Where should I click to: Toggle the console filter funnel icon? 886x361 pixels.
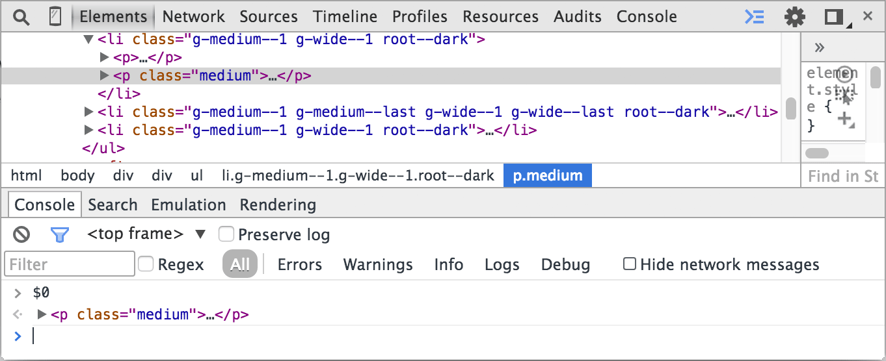tap(60, 234)
